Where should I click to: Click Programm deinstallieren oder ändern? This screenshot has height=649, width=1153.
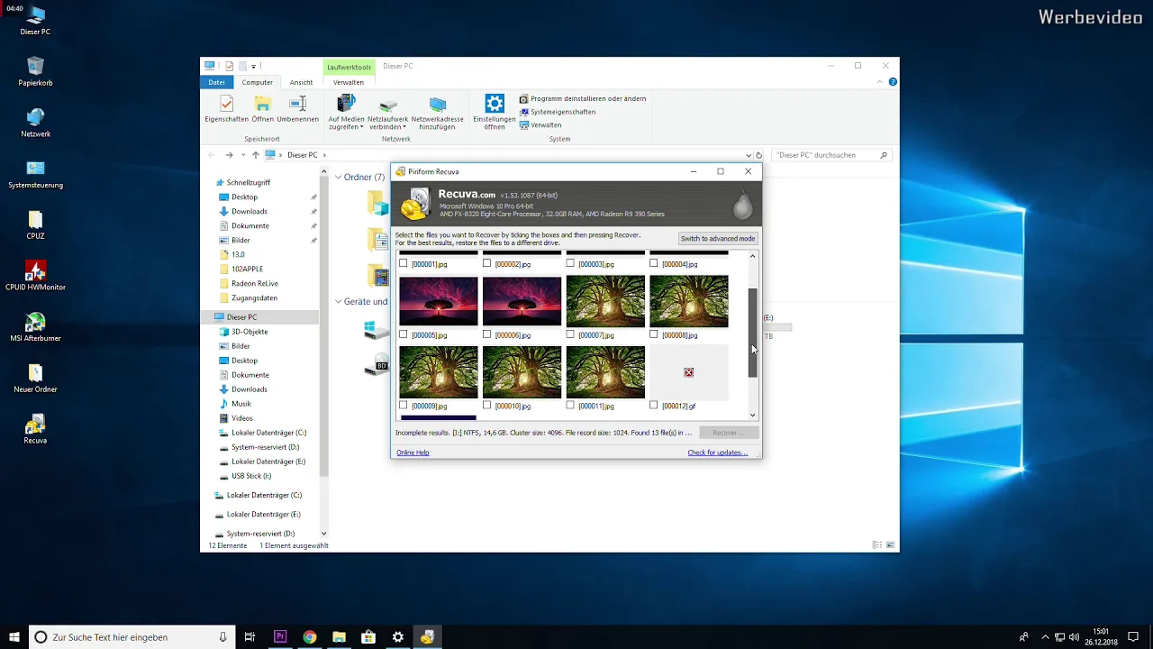pos(583,98)
